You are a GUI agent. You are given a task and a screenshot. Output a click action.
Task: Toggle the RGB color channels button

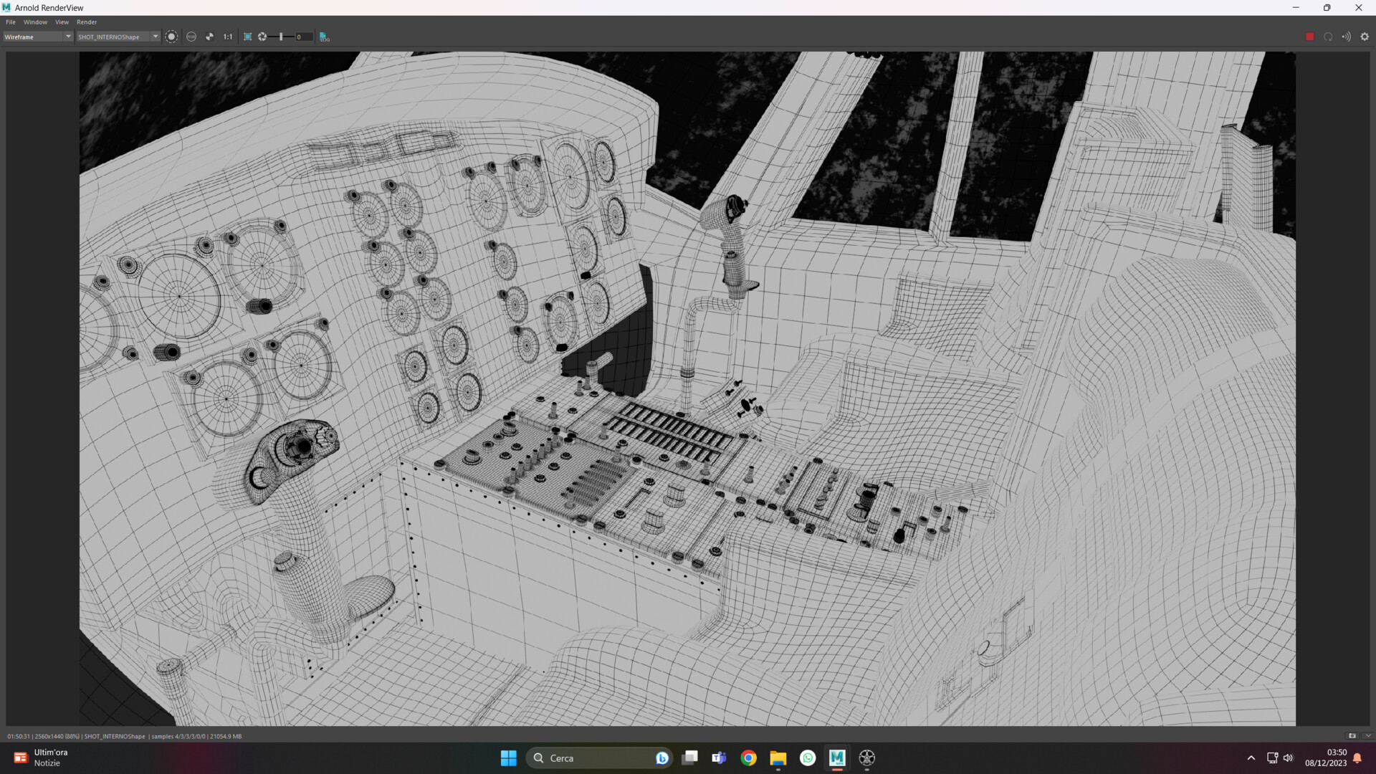[x=191, y=37]
